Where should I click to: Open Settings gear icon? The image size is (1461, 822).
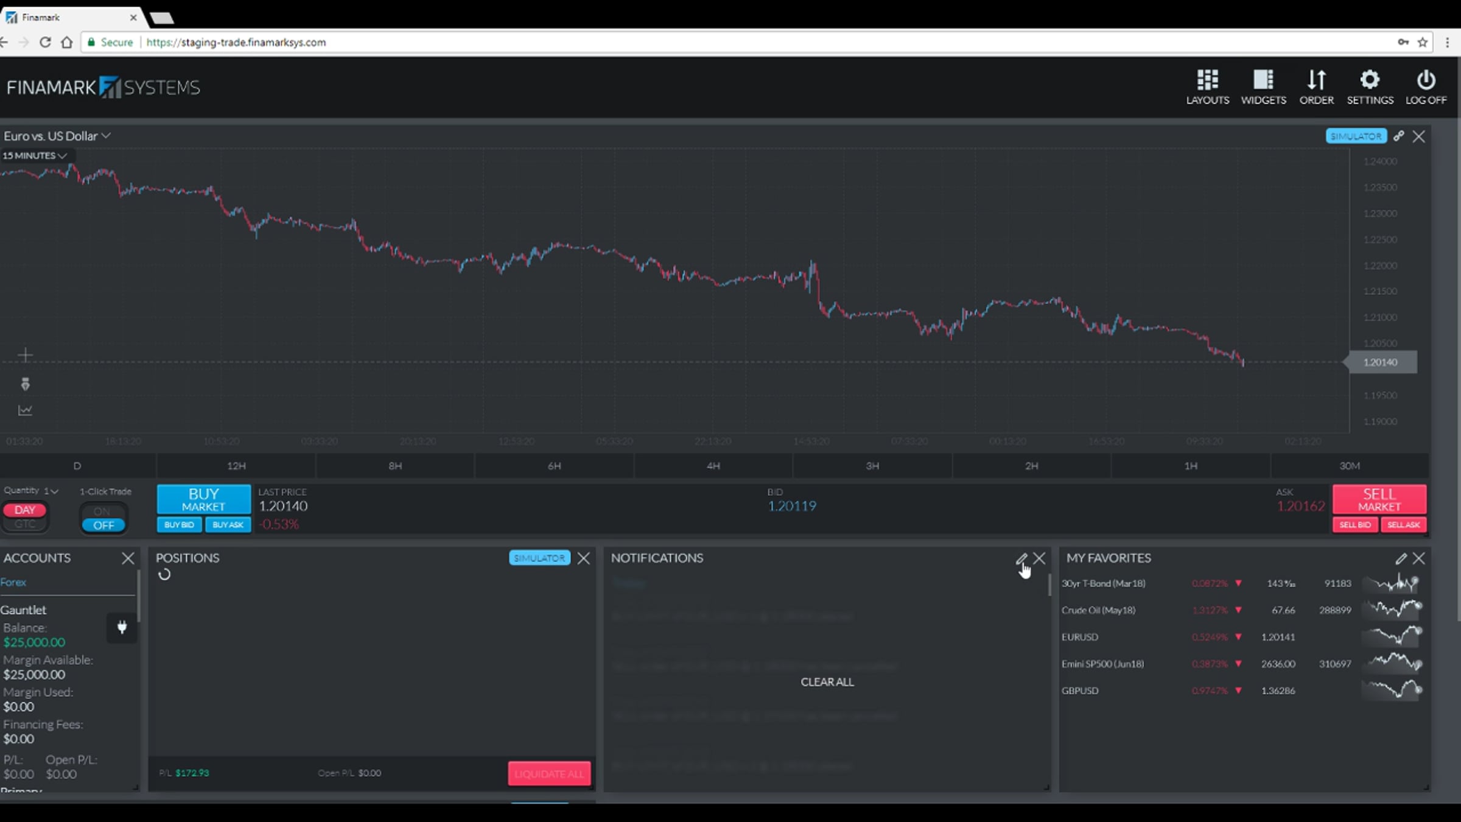[x=1370, y=80]
